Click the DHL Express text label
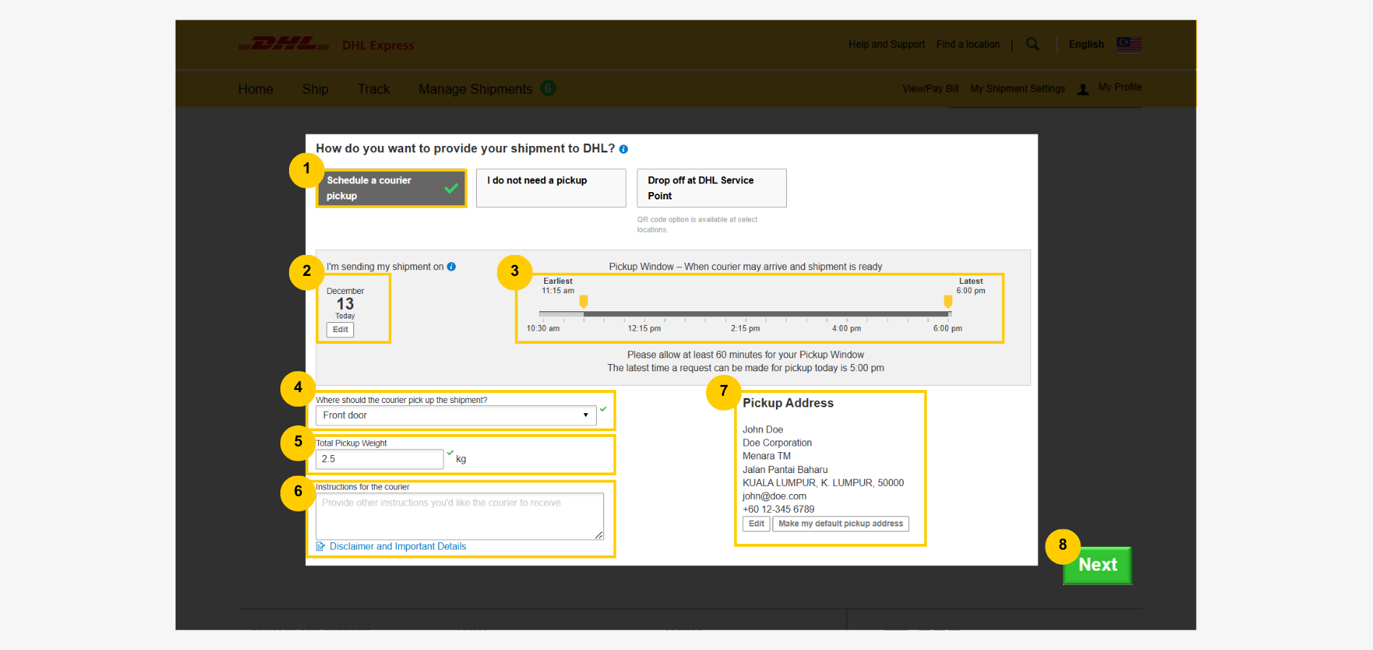This screenshot has height=650, width=1373. coord(378,45)
